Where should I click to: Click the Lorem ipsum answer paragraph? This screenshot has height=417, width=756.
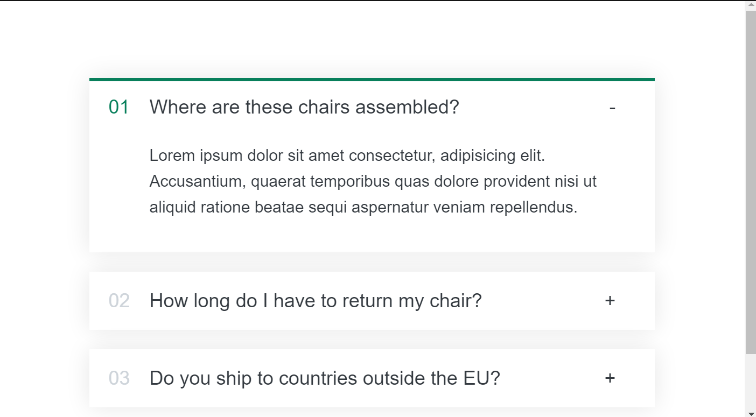pos(373,181)
